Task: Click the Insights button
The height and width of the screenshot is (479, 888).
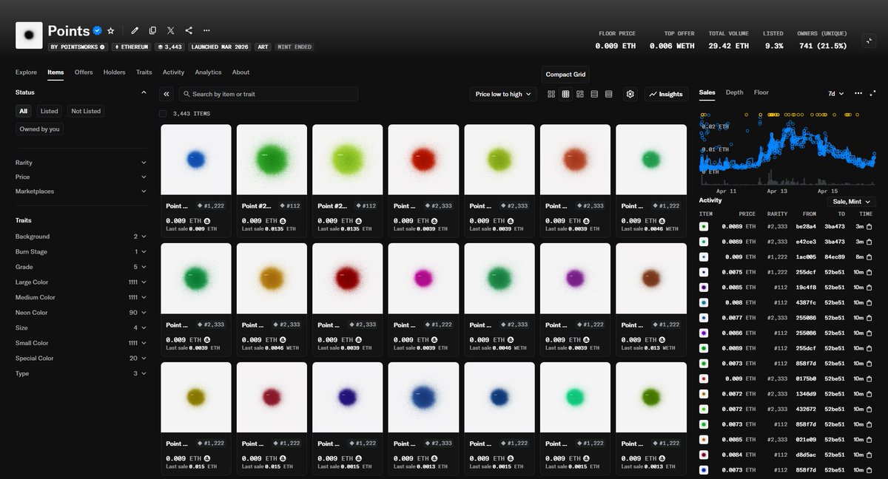Action: [666, 94]
